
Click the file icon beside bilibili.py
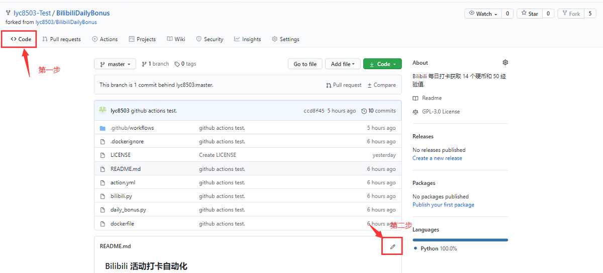coord(103,196)
